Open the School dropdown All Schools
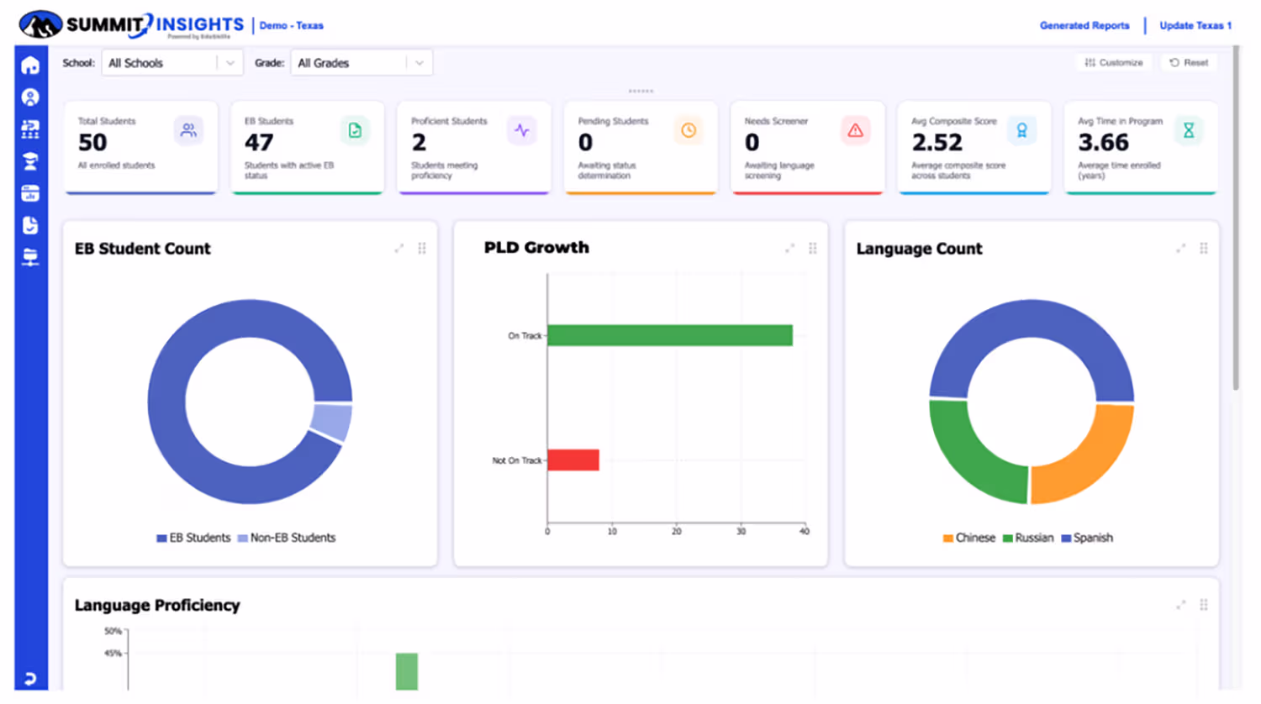This screenshot has height=704, width=1261. coord(172,63)
